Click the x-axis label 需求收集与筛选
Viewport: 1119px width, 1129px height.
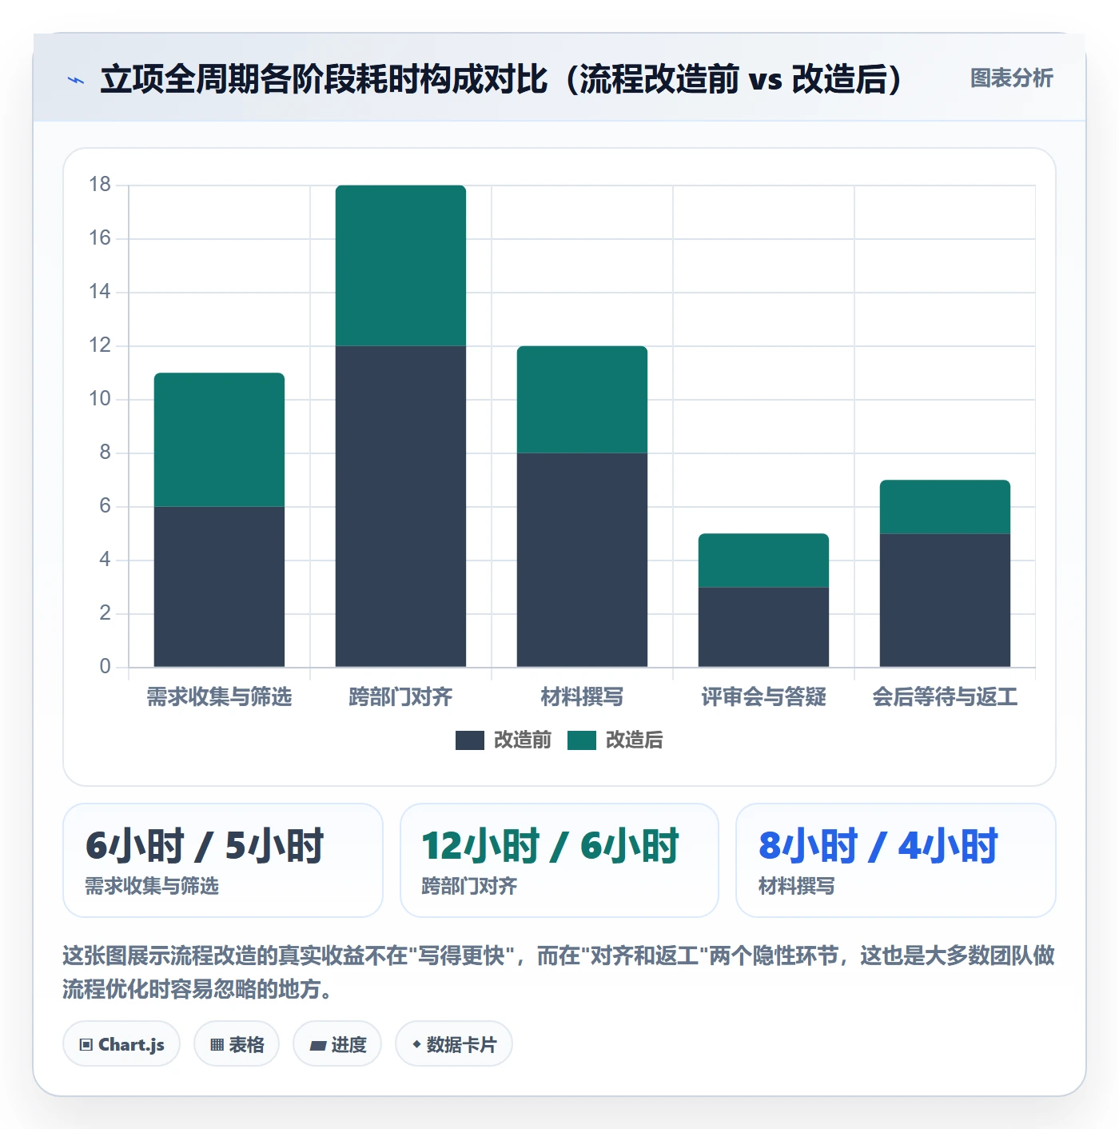pyautogui.click(x=219, y=697)
